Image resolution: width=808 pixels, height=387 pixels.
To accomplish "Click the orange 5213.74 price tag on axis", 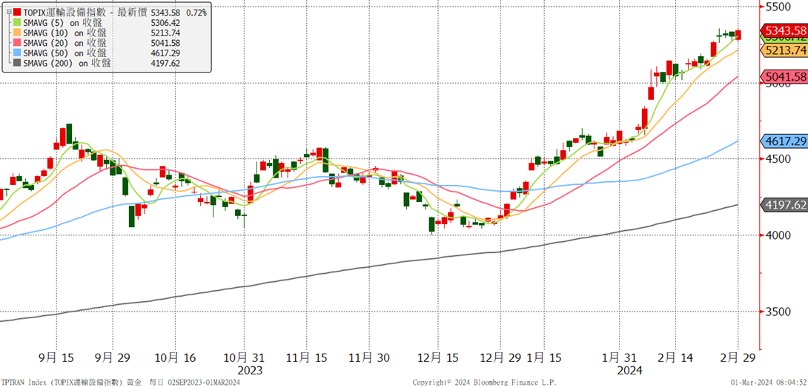I will 784,50.
